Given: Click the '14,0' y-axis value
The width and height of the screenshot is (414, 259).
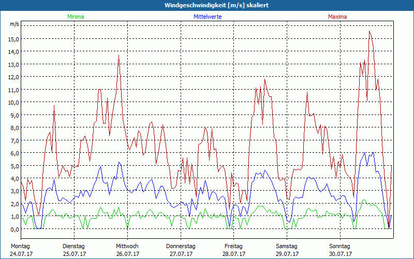Looking at the screenshot, I should (x=13, y=52).
